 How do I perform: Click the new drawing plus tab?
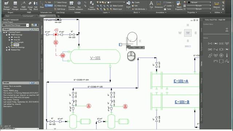[59, 16]
